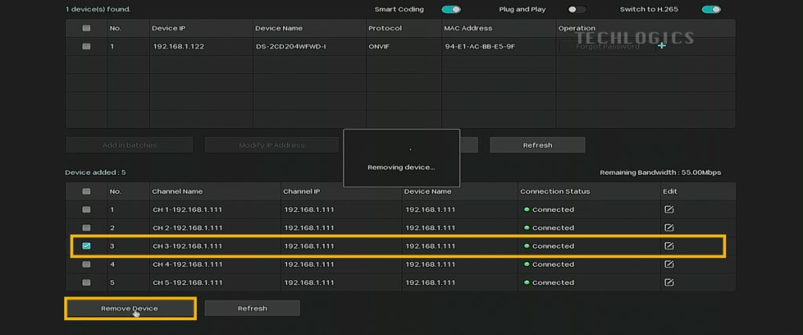Edit the CH 5 channel settings
This screenshot has width=803, height=335.
click(x=669, y=282)
